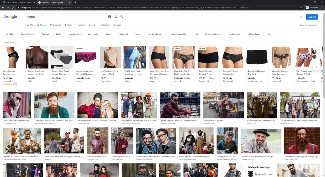This screenshot has height=177, width=325.
Task: Click the Log ind button
Action: click(x=312, y=17)
